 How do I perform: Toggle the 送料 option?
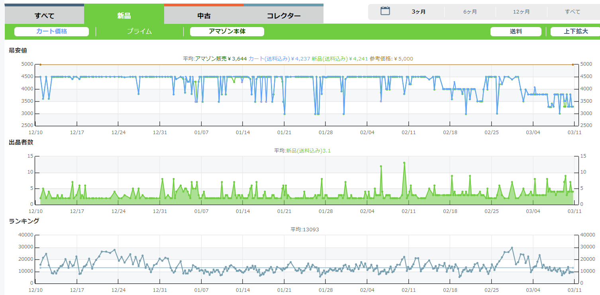pyautogui.click(x=516, y=31)
